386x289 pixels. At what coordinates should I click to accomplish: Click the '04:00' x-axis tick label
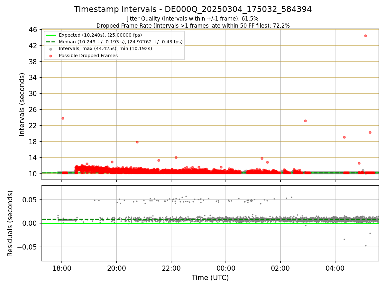point(335,267)
